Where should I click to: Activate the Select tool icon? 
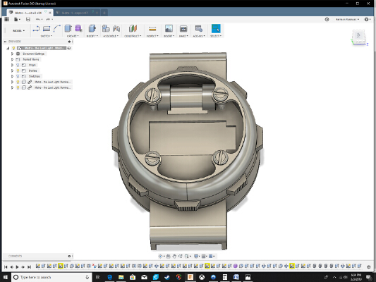pos(216,28)
